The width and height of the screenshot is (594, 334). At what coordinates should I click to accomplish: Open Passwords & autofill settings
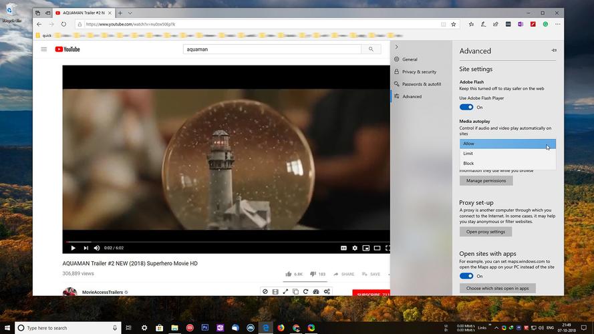421,84
